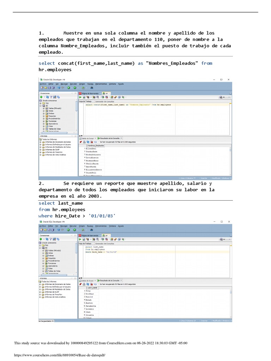The width and height of the screenshot is (271, 361).
Task: Click the binoculars Find icon in the last_name query window toolbar
Action: click(91, 230)
